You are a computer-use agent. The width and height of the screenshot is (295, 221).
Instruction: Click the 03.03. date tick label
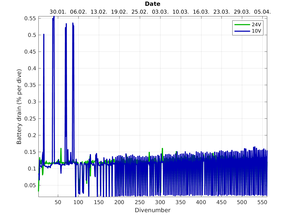coord(160,12)
